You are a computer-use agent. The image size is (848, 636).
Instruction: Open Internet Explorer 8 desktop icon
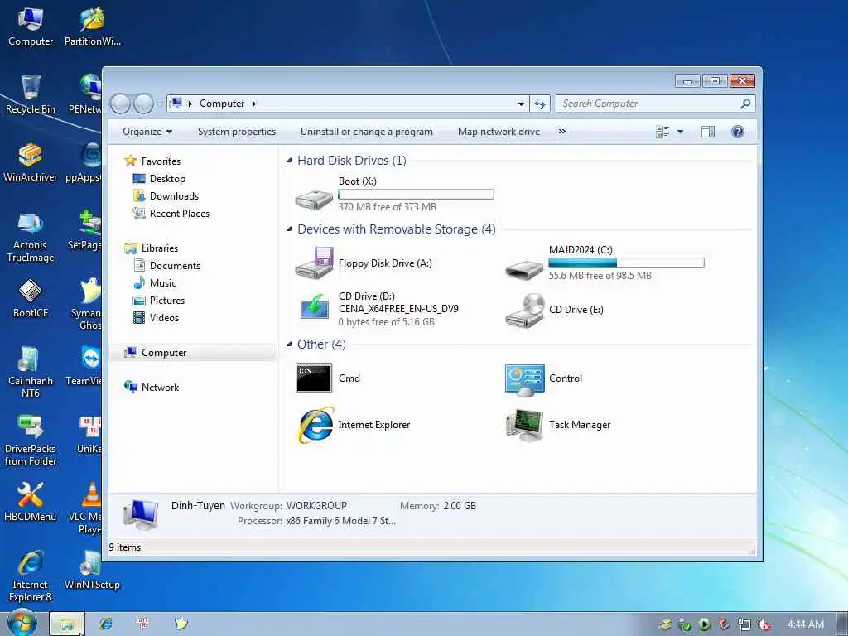tap(31, 577)
